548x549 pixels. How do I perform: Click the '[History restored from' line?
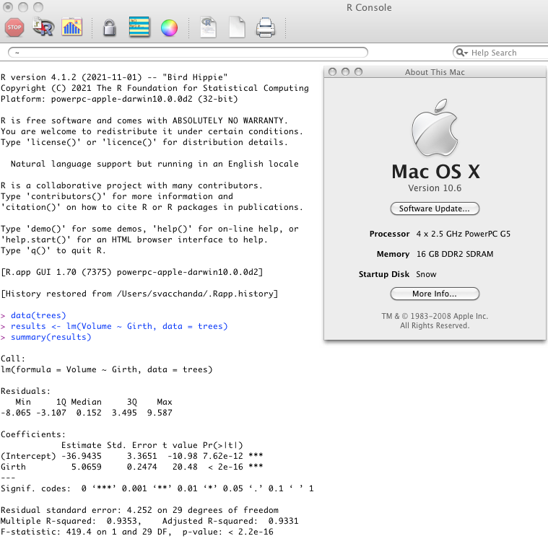tap(139, 294)
